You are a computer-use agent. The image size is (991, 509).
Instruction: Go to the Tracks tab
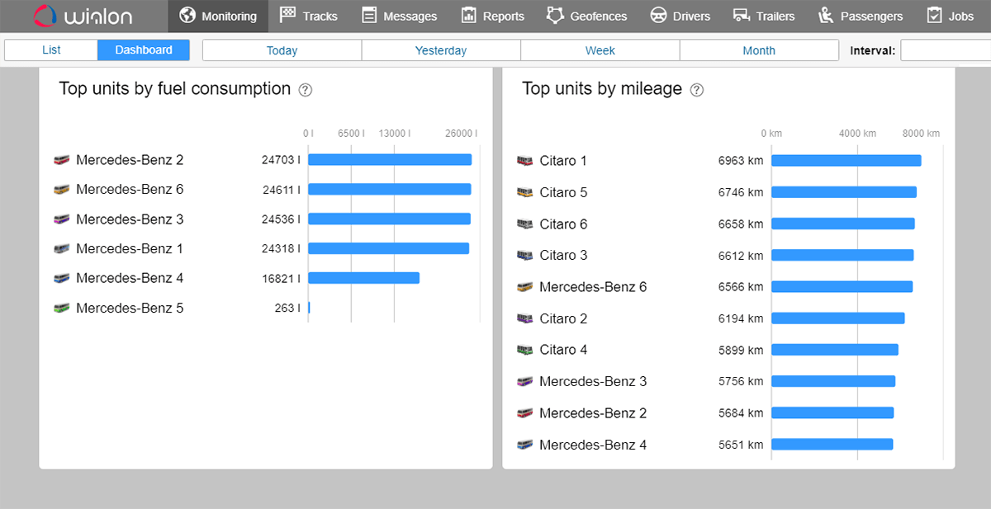pos(309,16)
